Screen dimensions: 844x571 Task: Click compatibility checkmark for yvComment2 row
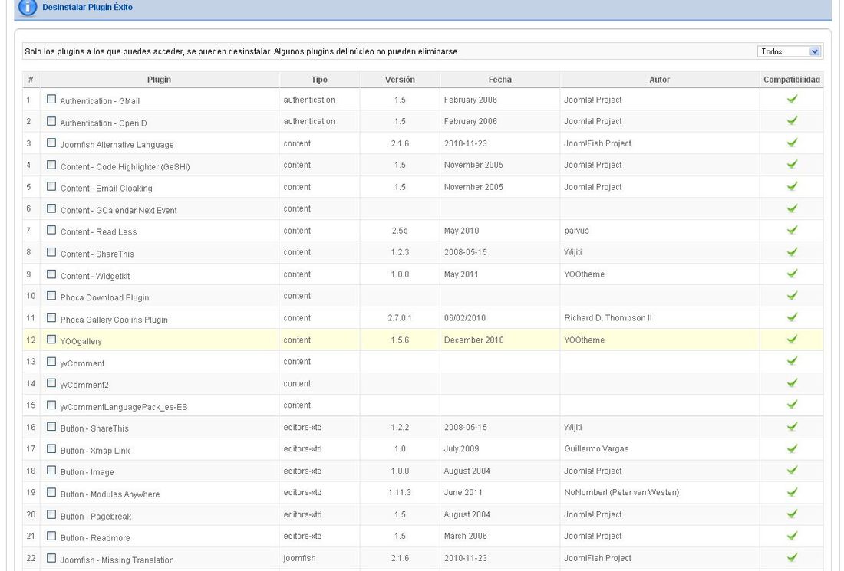click(792, 383)
